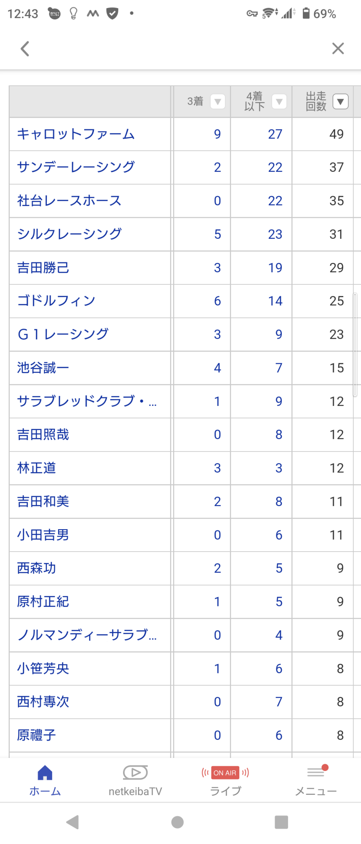Click the vertical scrollbar on table edge
This screenshot has width=361, height=844.
(355, 344)
